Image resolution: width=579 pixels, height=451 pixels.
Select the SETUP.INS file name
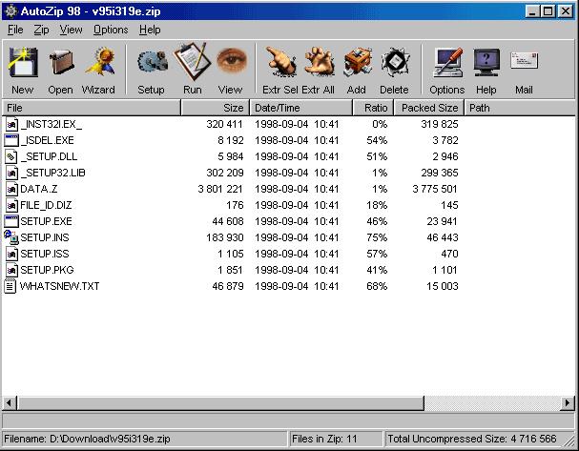coord(45,237)
